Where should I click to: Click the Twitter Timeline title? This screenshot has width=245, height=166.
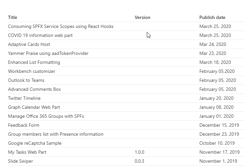click(24, 98)
